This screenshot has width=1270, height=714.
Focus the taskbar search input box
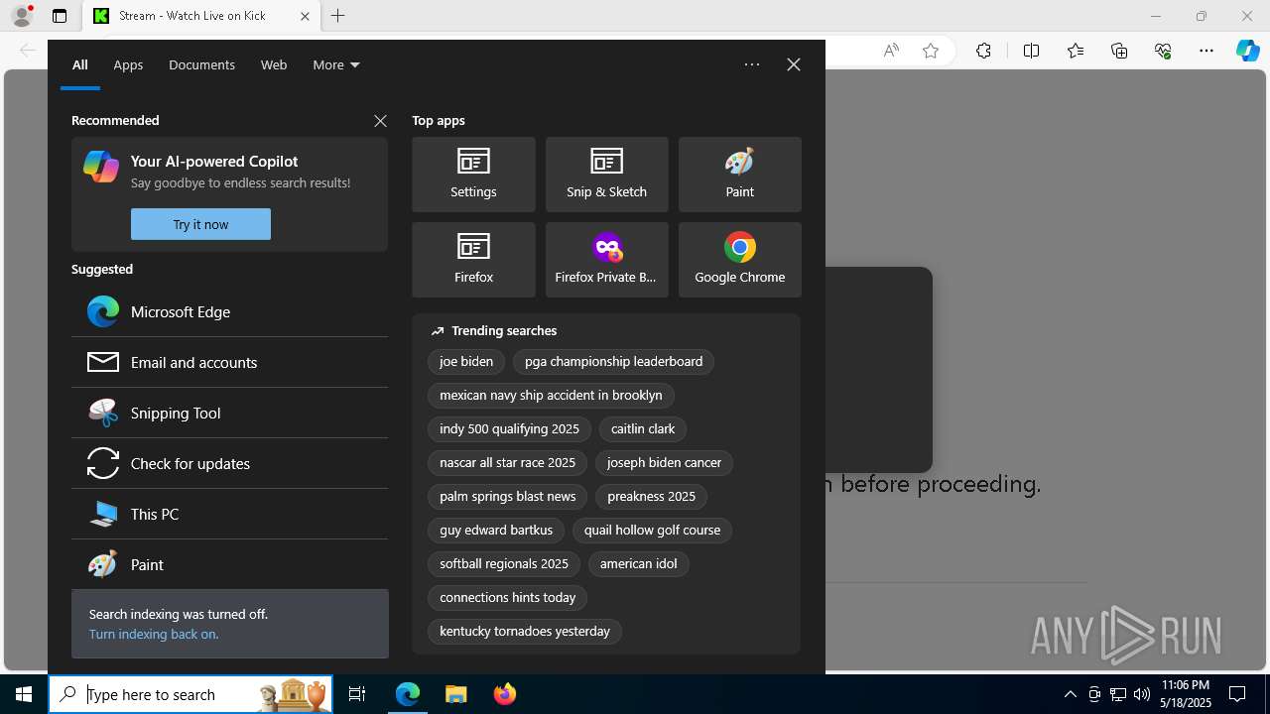tap(190, 694)
